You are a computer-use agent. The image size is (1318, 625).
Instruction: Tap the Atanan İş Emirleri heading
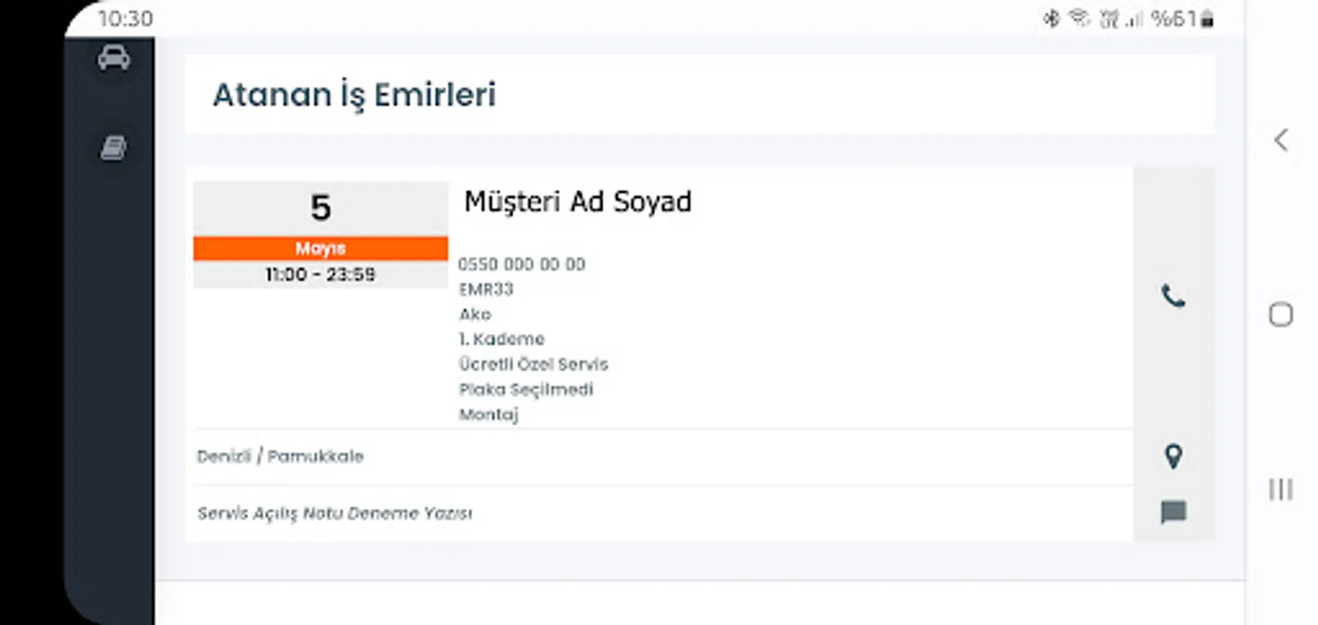pyautogui.click(x=355, y=95)
